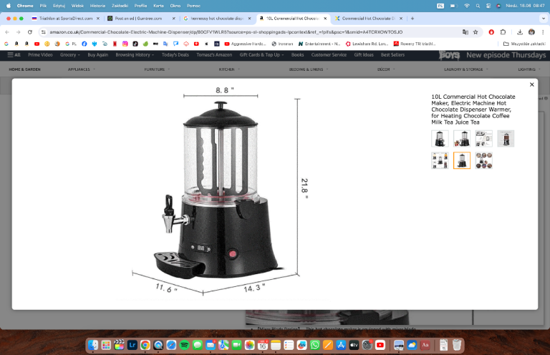The image size is (550, 355).
Task: Open Wi-Fi status in menu bar
Action: pyautogui.click(x=467, y=6)
